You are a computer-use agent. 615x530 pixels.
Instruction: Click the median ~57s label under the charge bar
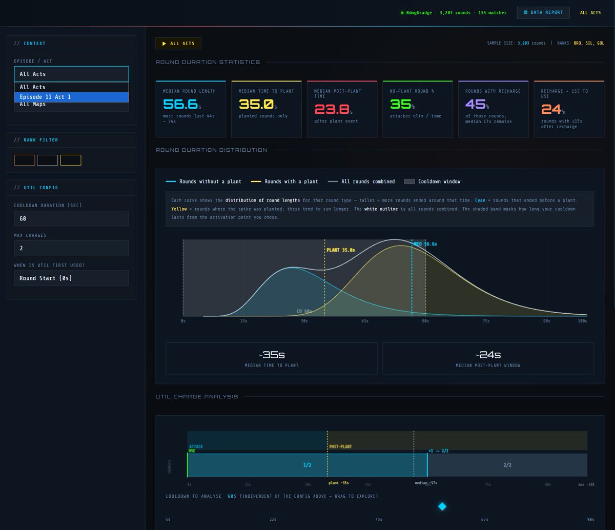426,483
